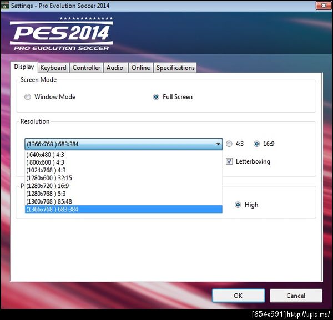Go to the Audio tab
The image size is (333, 320).
point(115,68)
